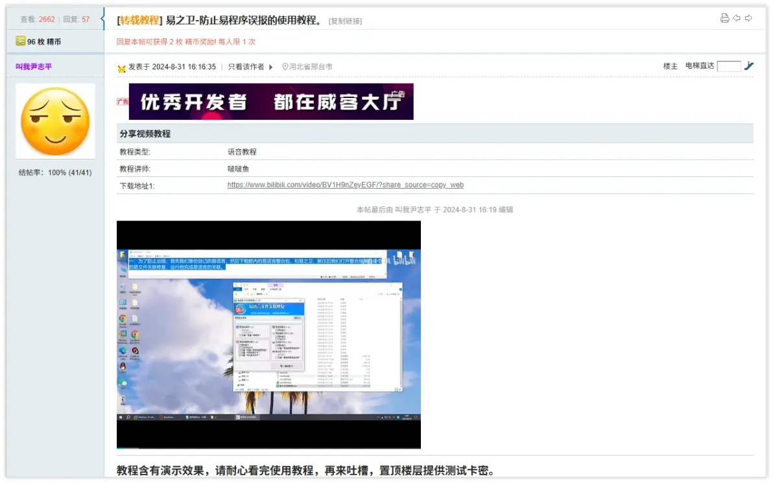Click the 转载教程 category tag
773x483 pixels.
pyautogui.click(x=139, y=20)
